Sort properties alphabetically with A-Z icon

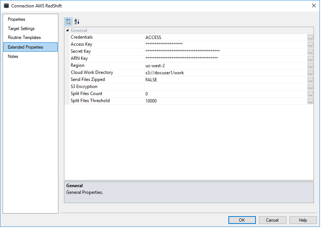tap(77, 22)
